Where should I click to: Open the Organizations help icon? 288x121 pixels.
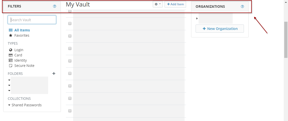(242, 7)
